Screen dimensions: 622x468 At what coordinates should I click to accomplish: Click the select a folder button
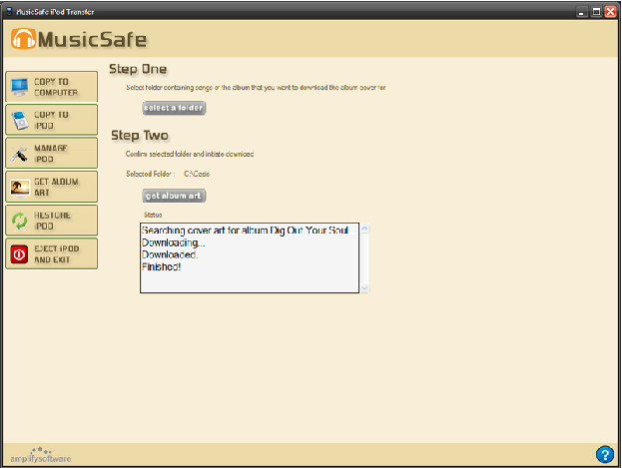(x=174, y=108)
